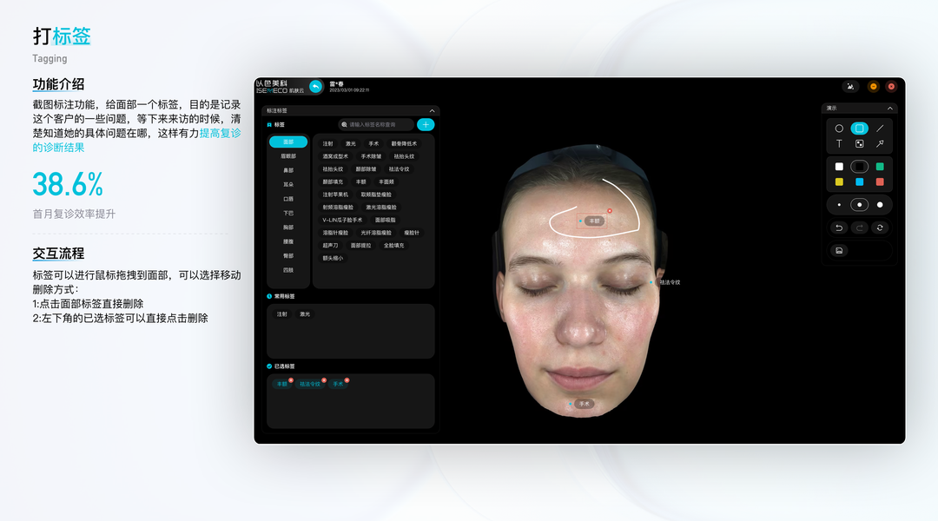Click 激光 in the 常用标签 list
This screenshot has height=521, width=938.
click(305, 314)
